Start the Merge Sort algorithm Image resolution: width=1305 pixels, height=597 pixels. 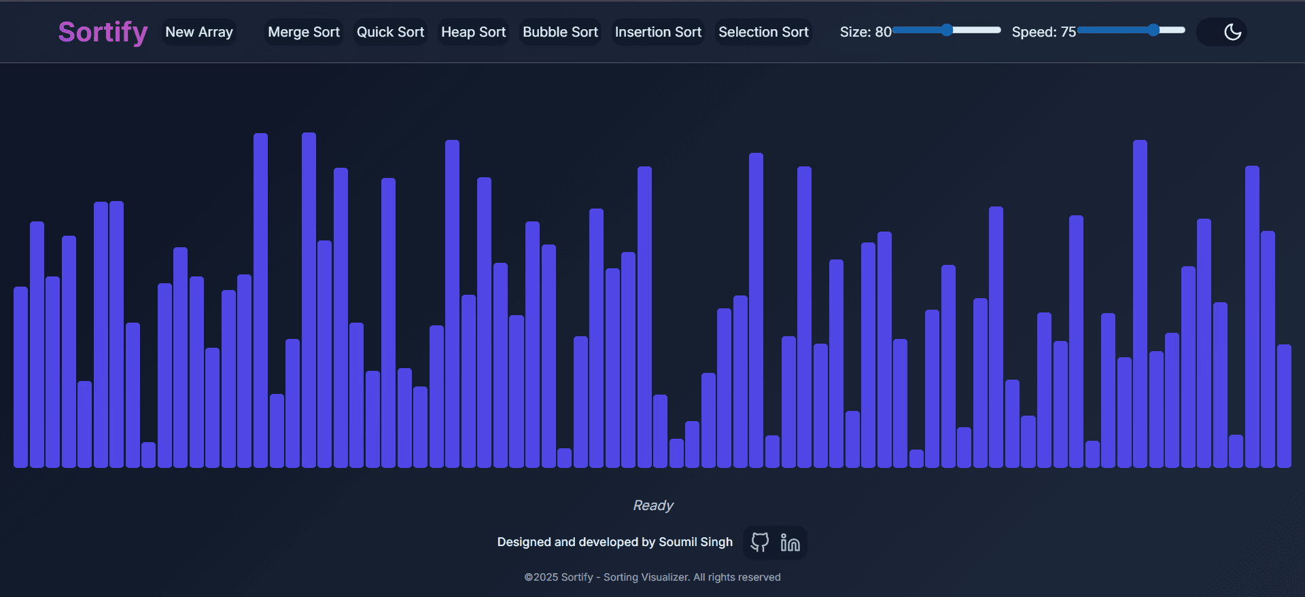[303, 32]
